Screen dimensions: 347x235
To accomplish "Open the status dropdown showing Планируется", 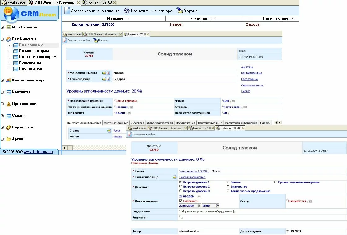I will point(310,201).
